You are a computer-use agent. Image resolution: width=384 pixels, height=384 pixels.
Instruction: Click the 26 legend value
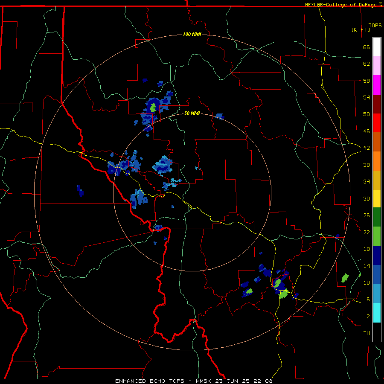tap(367, 215)
